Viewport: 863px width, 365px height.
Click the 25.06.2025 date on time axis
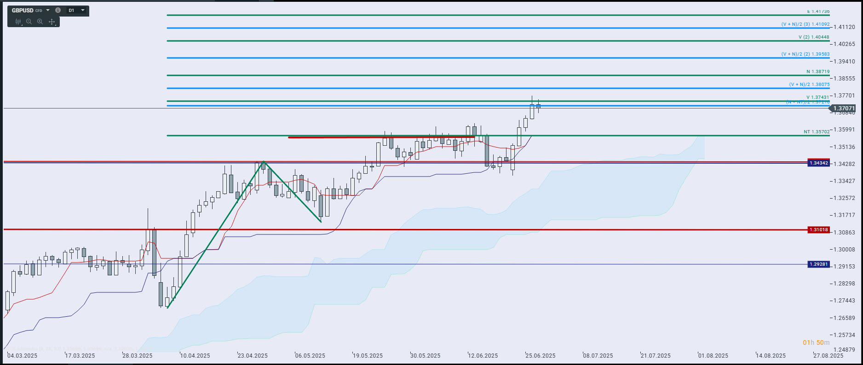(541, 356)
